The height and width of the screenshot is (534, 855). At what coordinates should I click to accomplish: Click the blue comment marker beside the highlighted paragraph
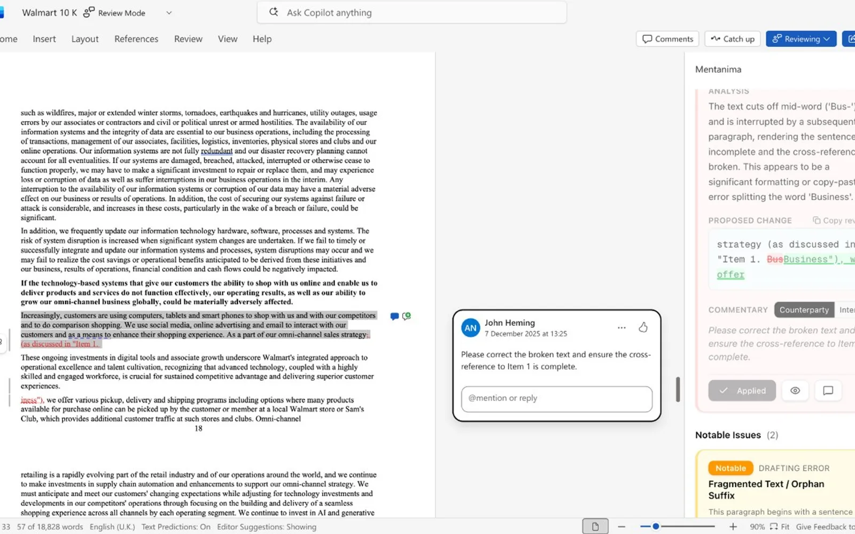point(394,316)
